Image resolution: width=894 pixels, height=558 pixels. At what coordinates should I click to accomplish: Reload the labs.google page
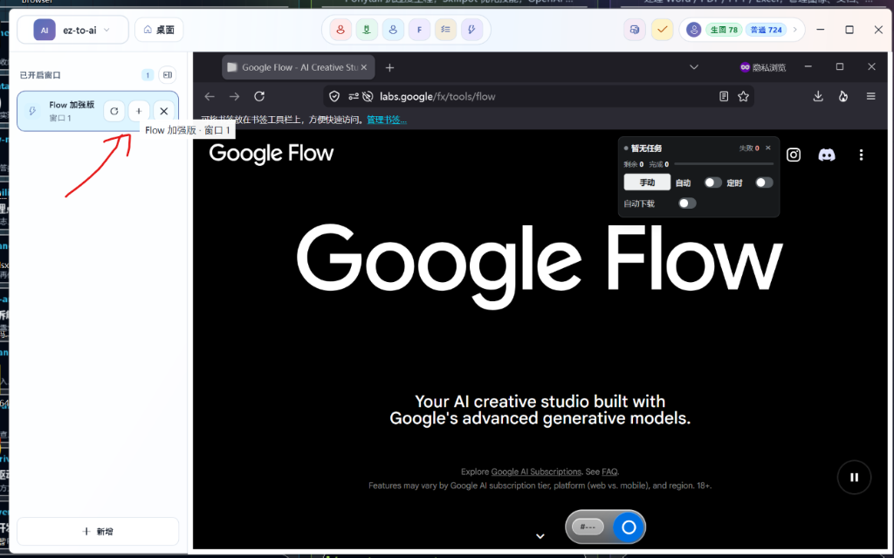[259, 96]
